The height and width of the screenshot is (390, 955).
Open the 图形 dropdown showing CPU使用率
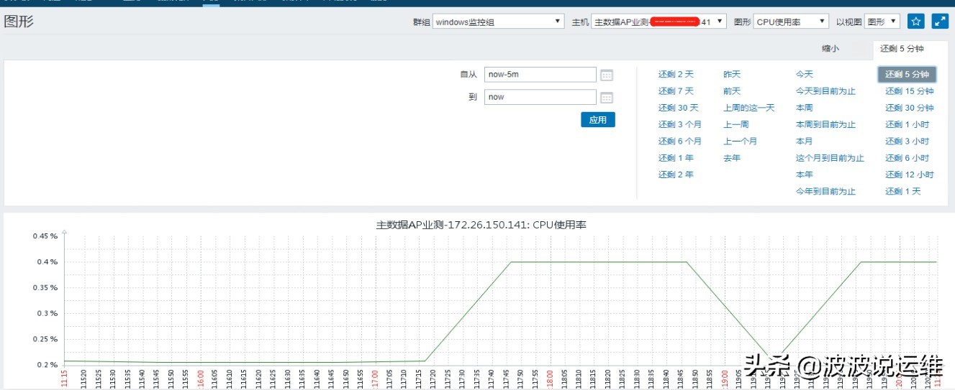[792, 22]
